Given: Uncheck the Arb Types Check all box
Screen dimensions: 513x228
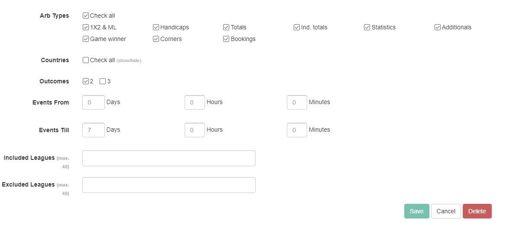Looking at the screenshot, I should click(x=86, y=16).
